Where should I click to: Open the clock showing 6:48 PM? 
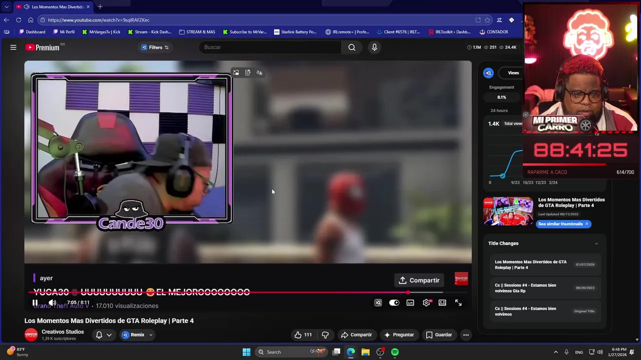(618, 352)
